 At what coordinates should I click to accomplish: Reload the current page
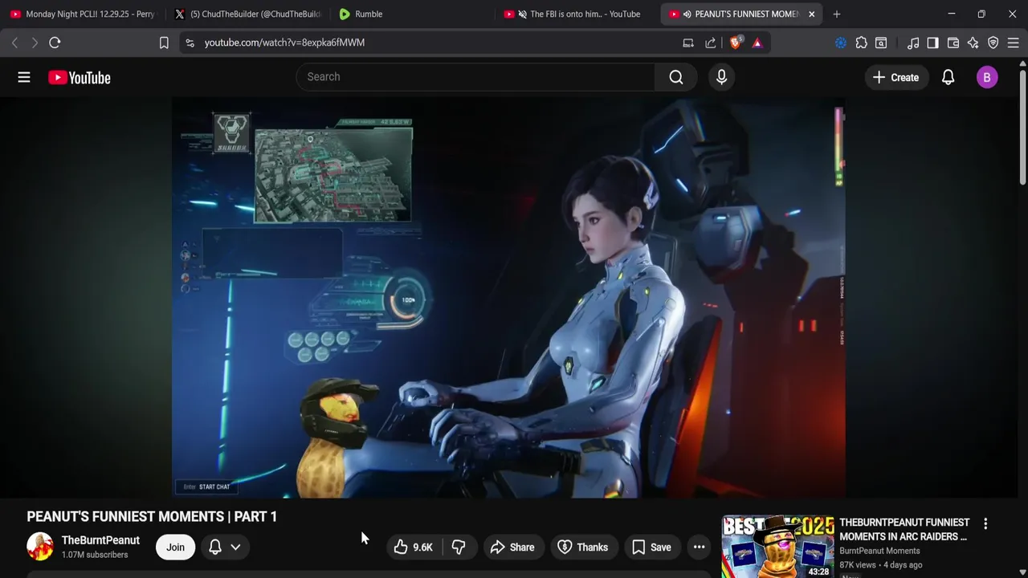55,43
